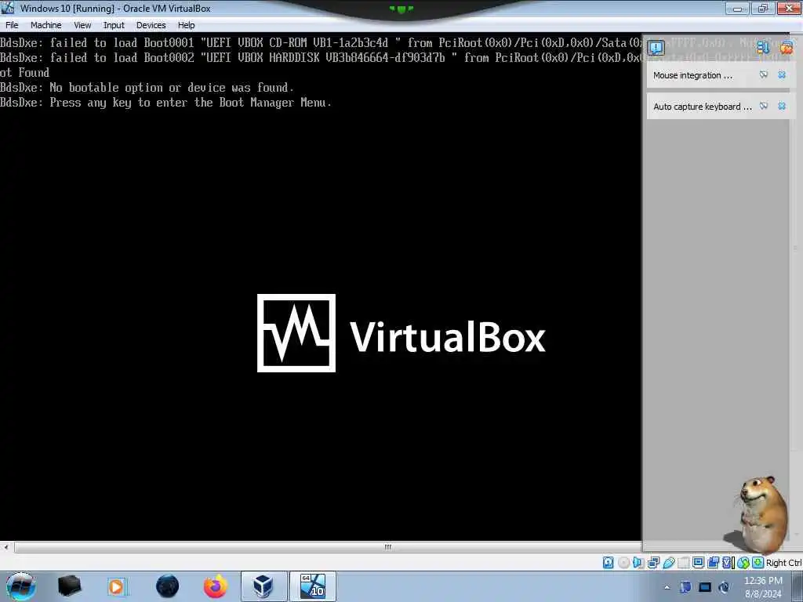Minimize the Windows 10 VirtualBox window

point(737,8)
